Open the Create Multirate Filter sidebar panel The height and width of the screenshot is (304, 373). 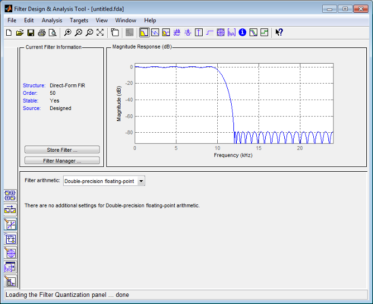(x=10, y=196)
